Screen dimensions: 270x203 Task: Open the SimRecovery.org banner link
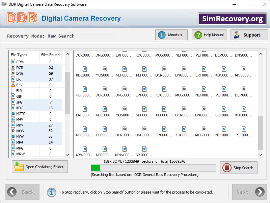[231, 19]
